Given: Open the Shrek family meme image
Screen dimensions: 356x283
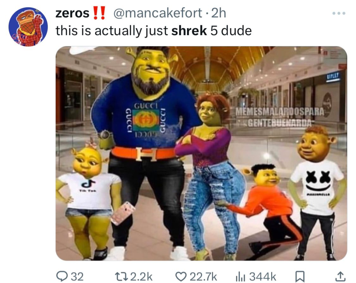Looking at the screenshot, I should point(201,154).
